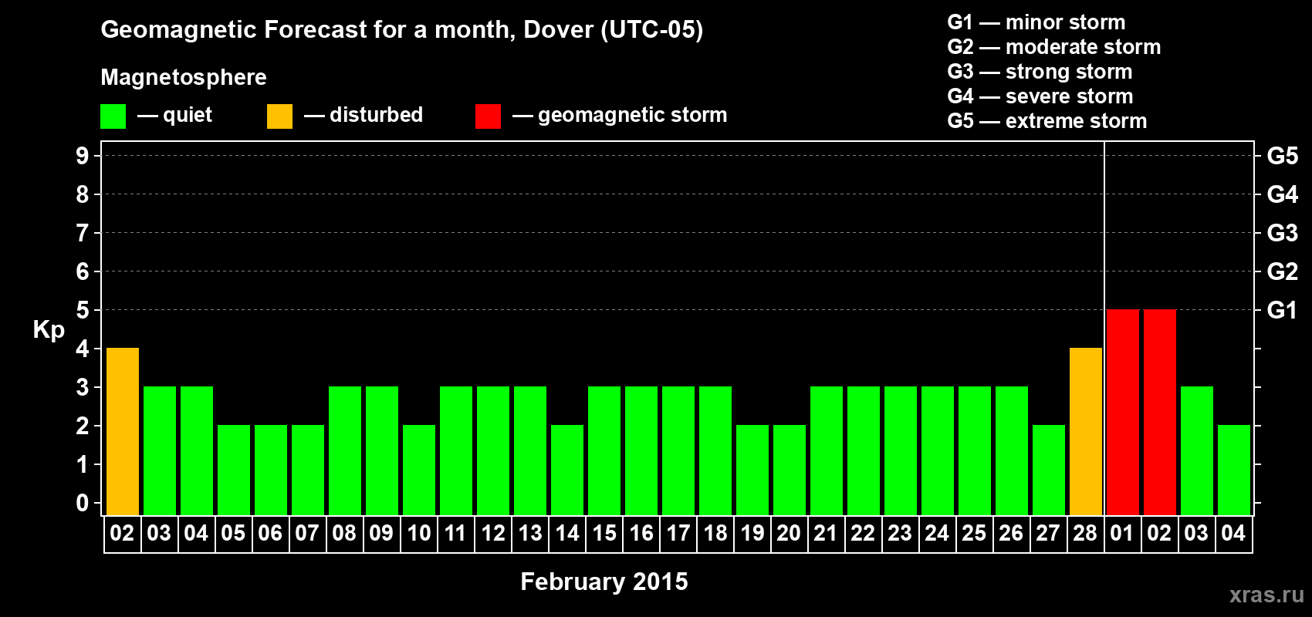Image resolution: width=1312 pixels, height=617 pixels.
Task: Click the date label 09
Action: click(x=381, y=534)
